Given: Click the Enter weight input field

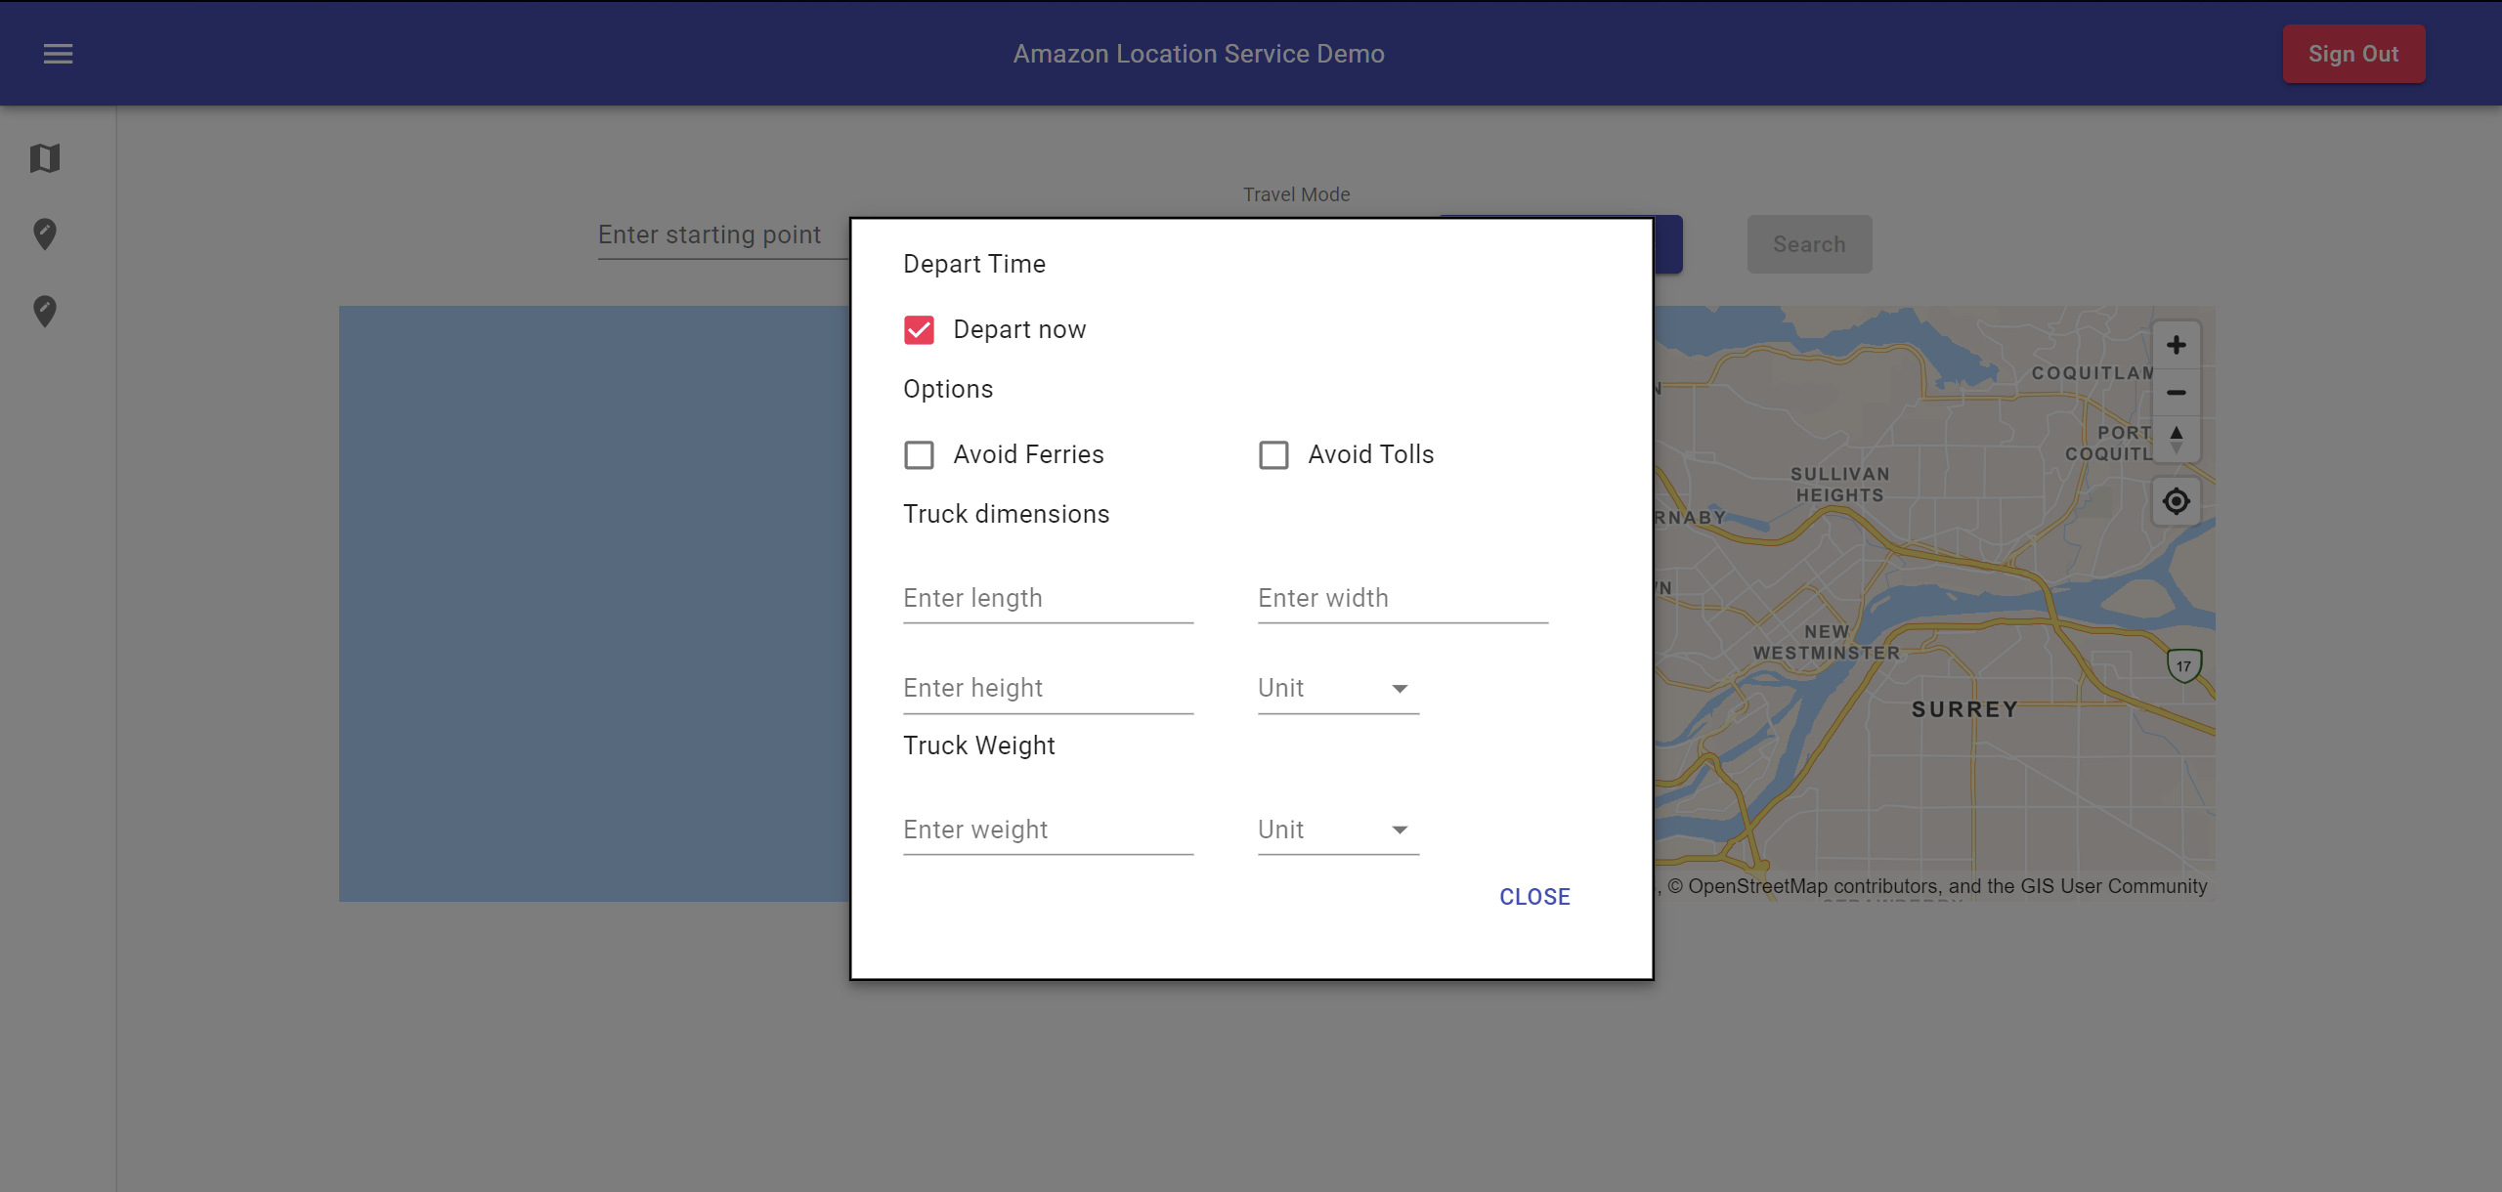Looking at the screenshot, I should pos(1049,829).
